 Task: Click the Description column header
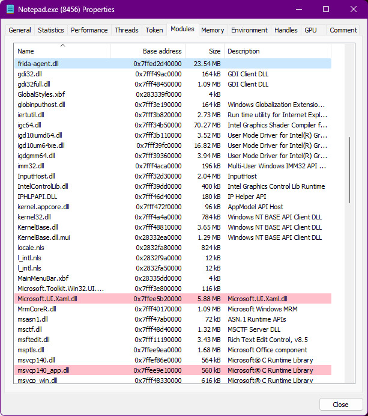coord(276,51)
